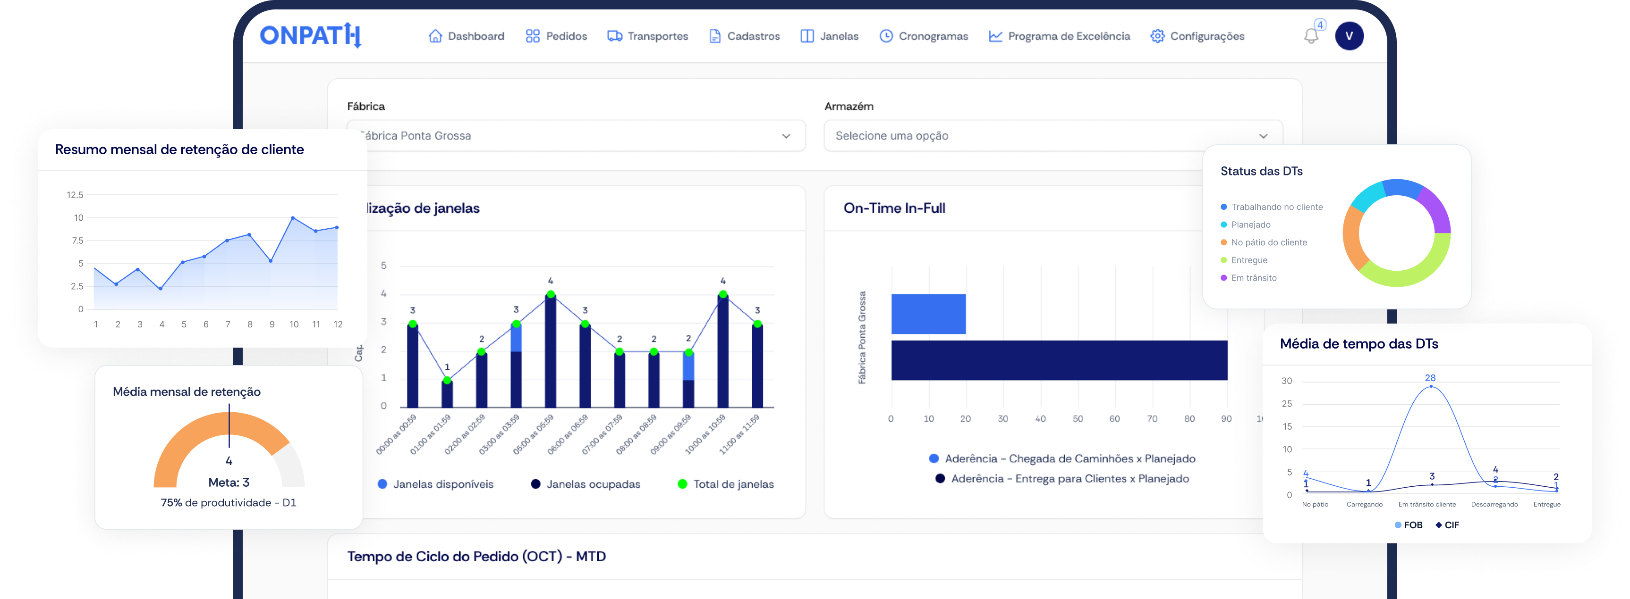Toggle Entregue legend entry
This screenshot has height=599, width=1630.
tap(1243, 260)
